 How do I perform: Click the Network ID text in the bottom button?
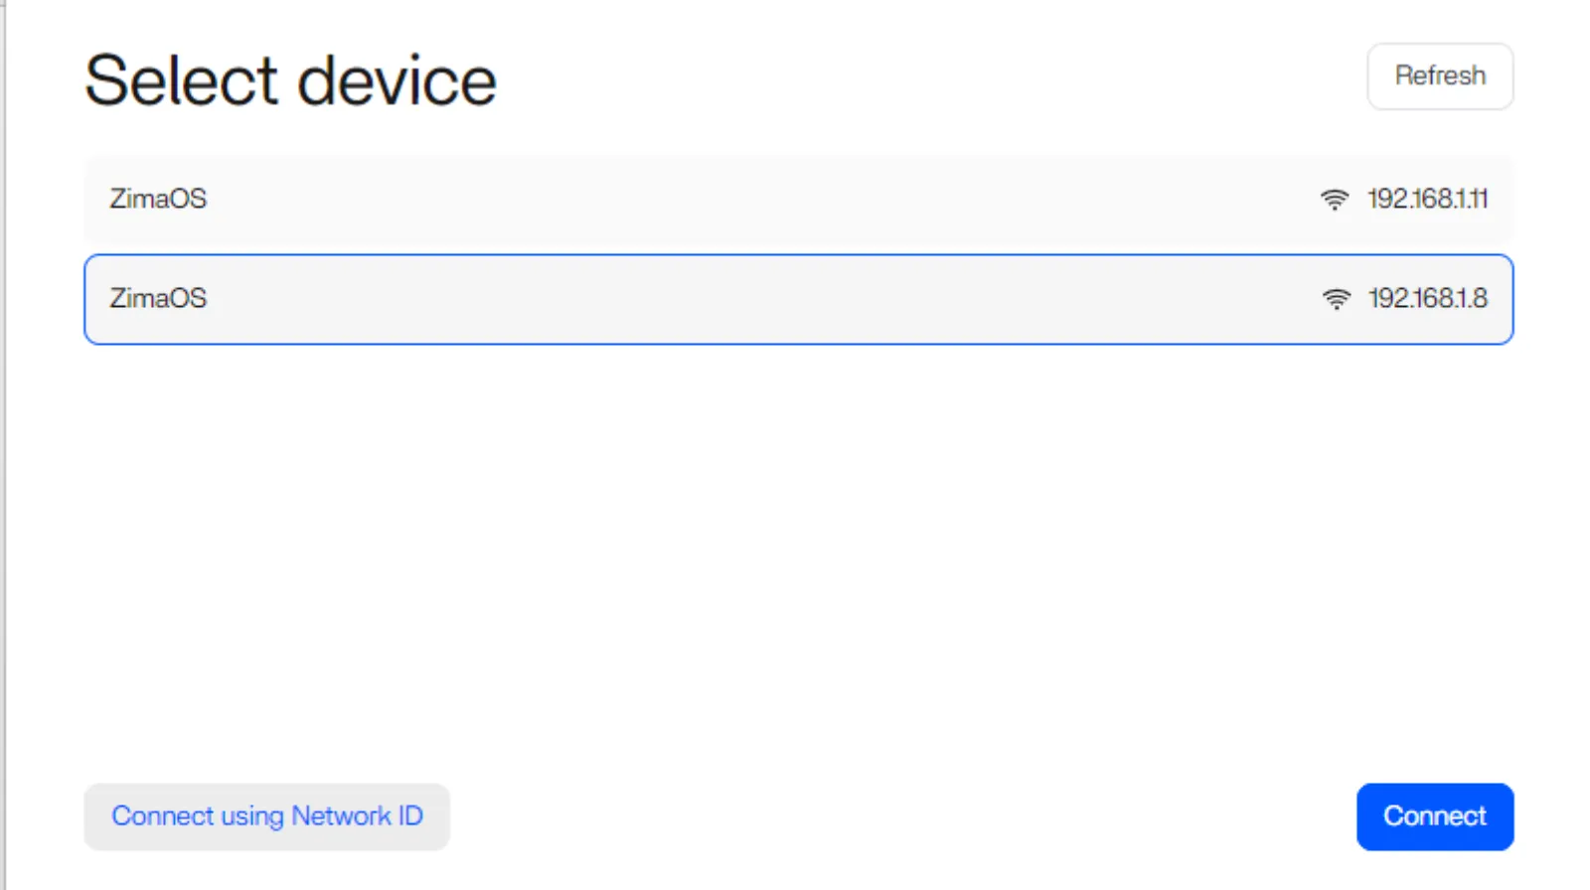[358, 816]
